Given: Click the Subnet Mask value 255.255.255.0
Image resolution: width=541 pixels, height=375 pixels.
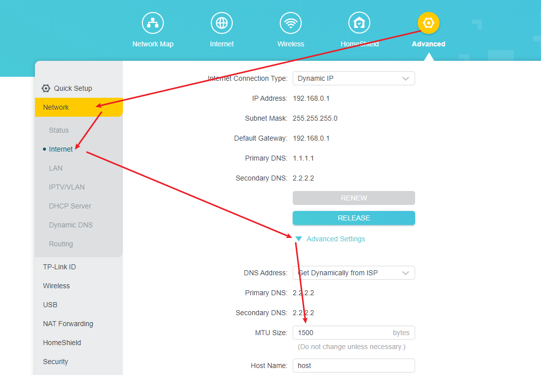Looking at the screenshot, I should 315,119.
